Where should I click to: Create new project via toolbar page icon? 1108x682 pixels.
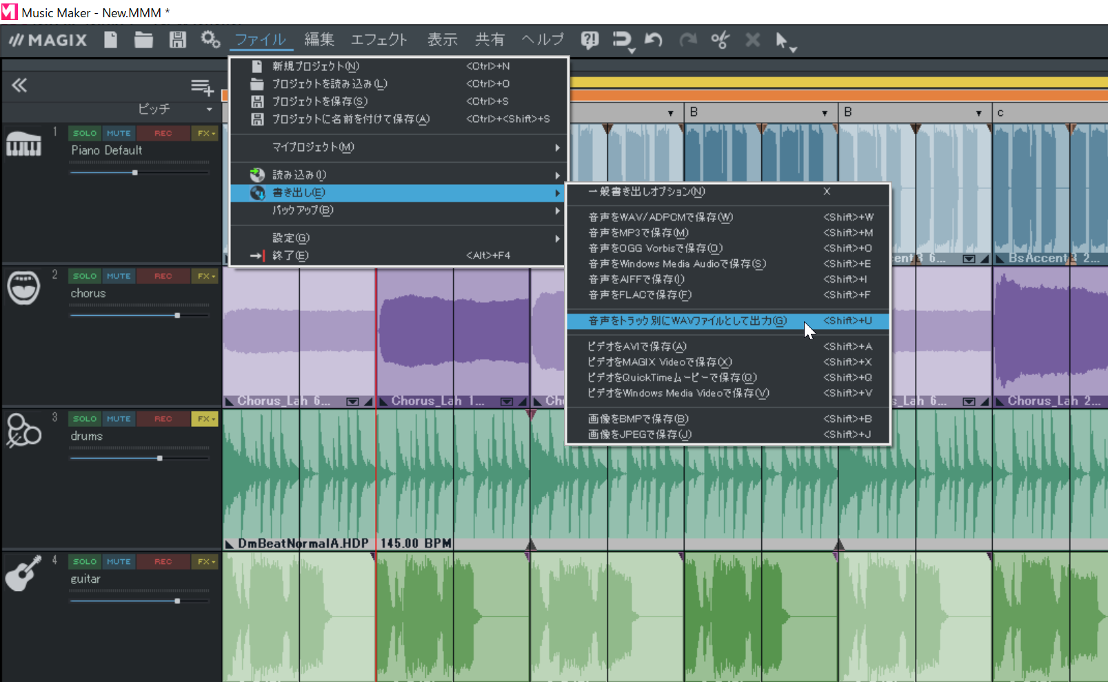coord(110,40)
